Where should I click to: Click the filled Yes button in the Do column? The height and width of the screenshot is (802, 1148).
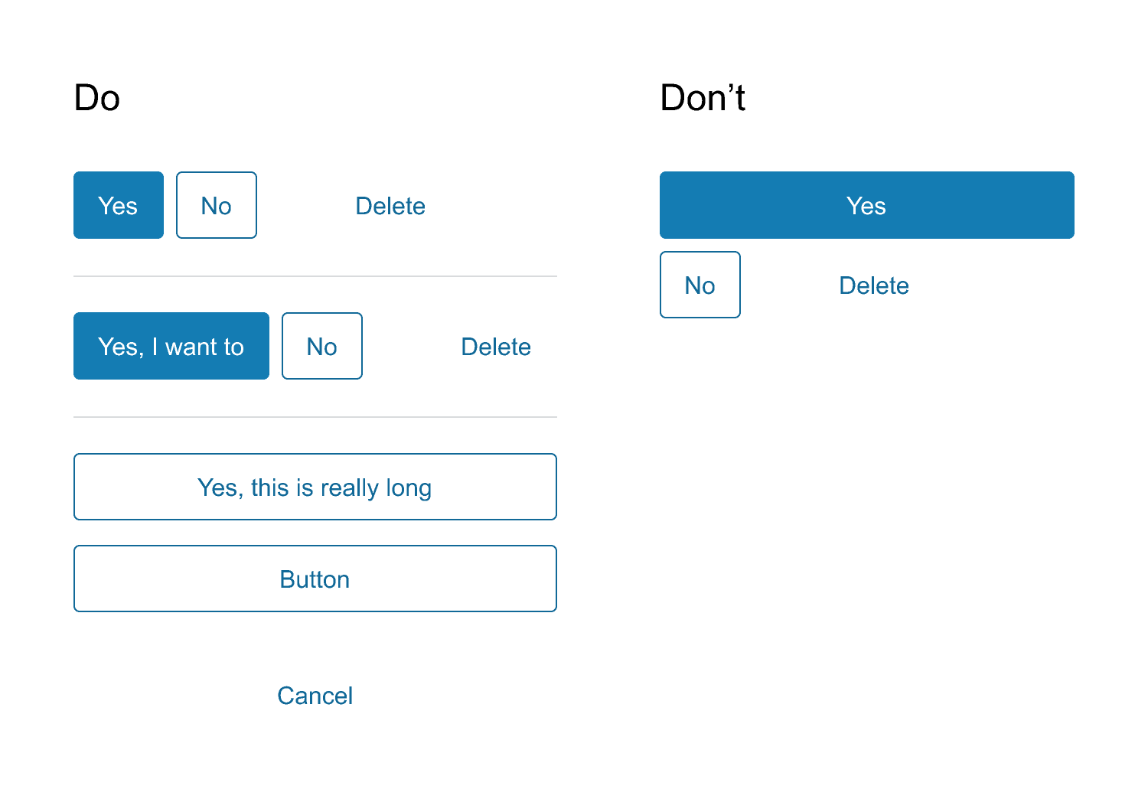click(118, 205)
